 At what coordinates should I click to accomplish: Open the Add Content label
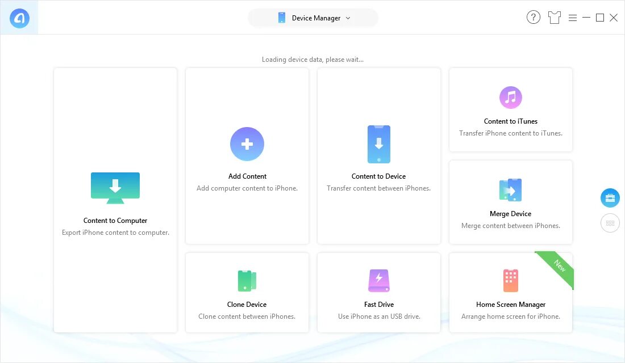point(247,176)
